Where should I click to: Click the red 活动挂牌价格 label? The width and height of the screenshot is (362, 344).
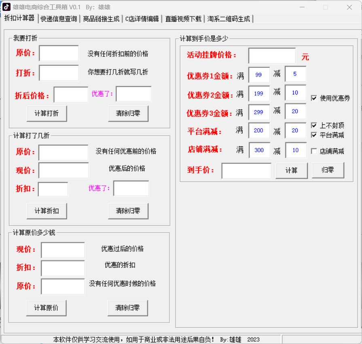pyautogui.click(x=211, y=55)
